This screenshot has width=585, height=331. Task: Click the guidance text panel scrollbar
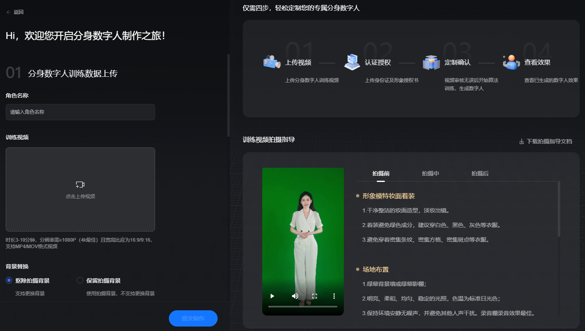(559, 209)
